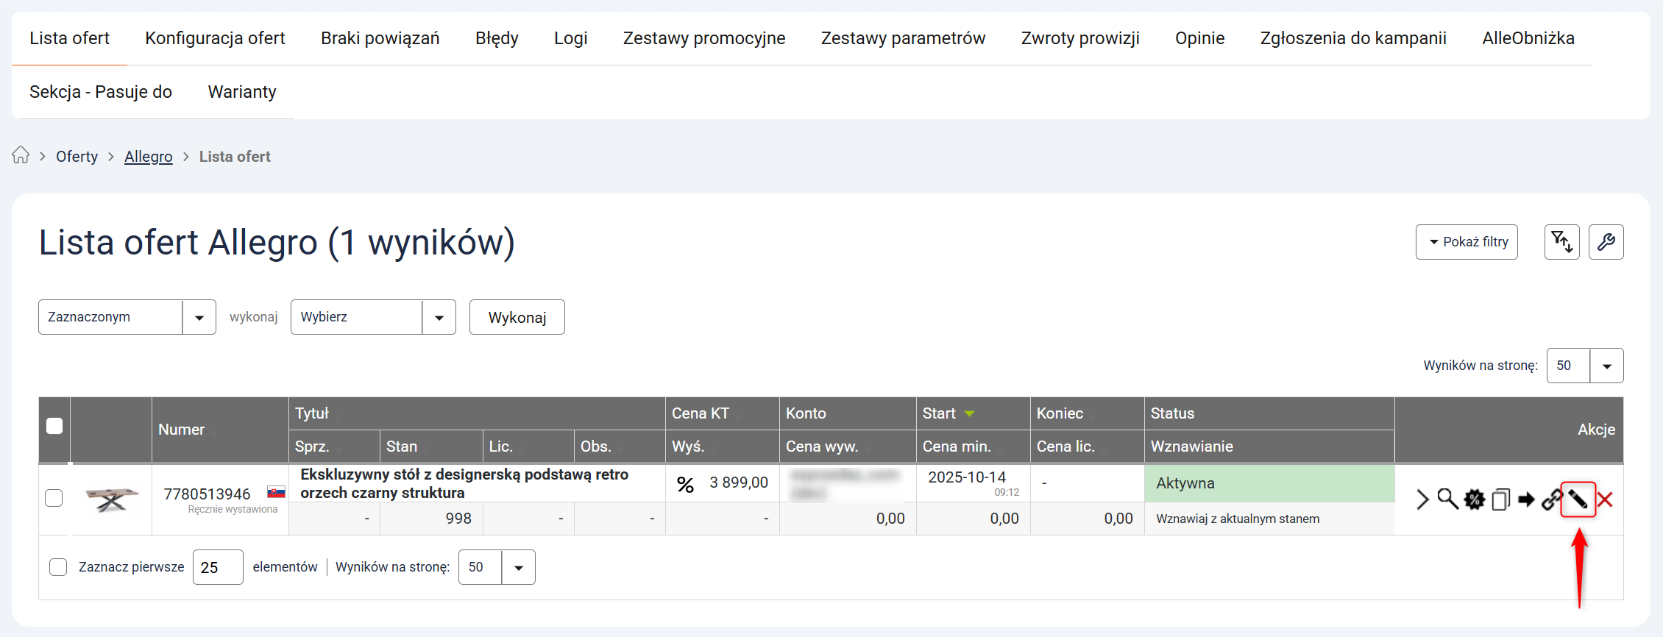1663x637 pixels.
Task: Click the filter sort funnel icon
Action: (x=1561, y=242)
